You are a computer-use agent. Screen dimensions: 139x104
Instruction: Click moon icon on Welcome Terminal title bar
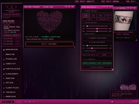(x=69, y=7)
